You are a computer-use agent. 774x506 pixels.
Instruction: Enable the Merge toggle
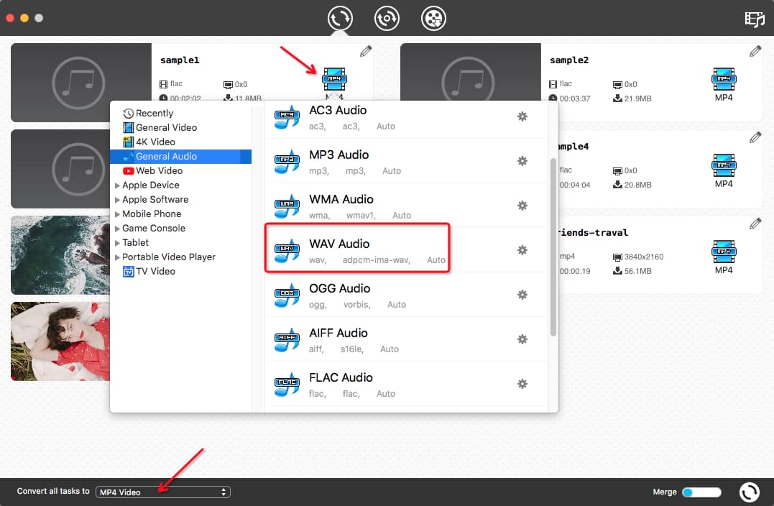pyautogui.click(x=701, y=492)
